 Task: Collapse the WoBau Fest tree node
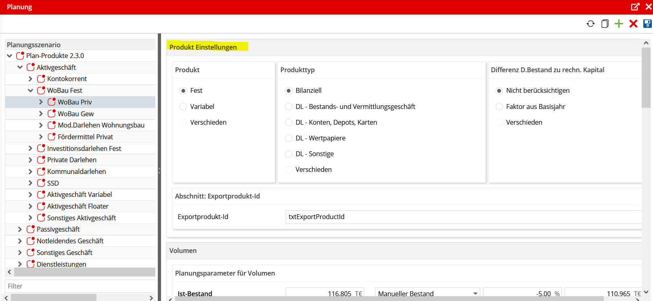30,90
